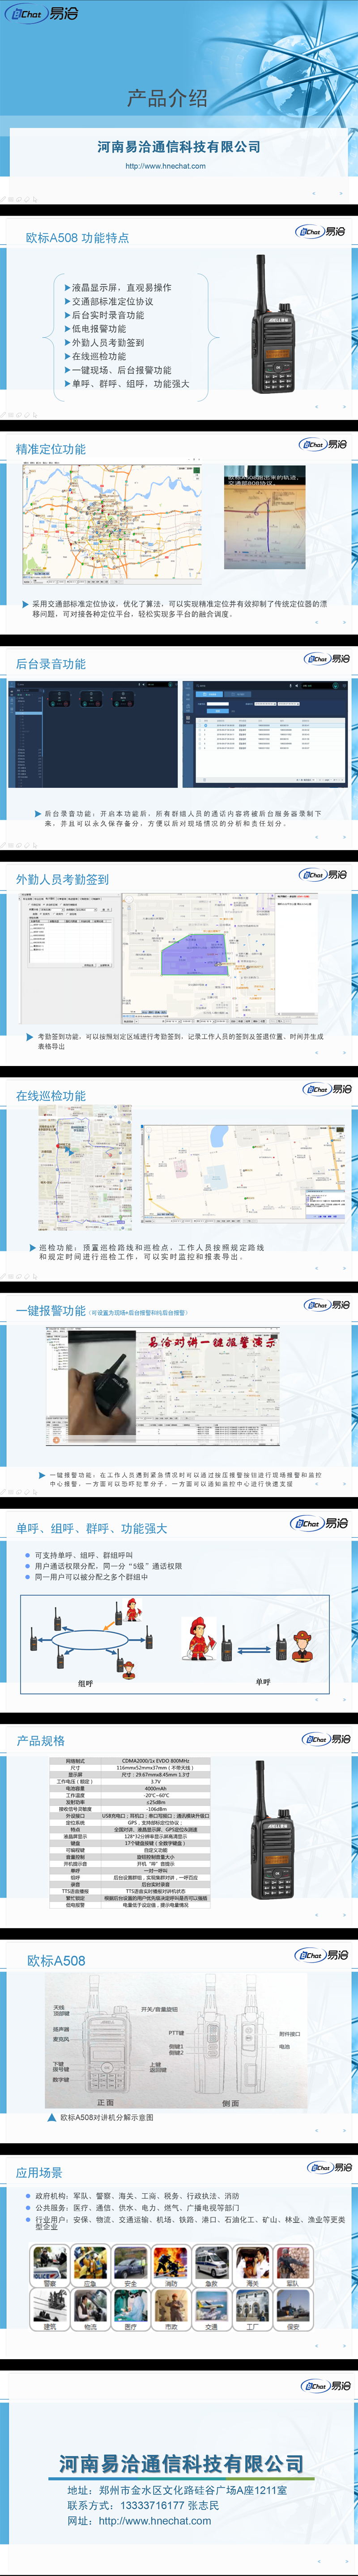
Task: Open the dark dispatch console screenshot under 后台录音功能
Action: coord(92,735)
